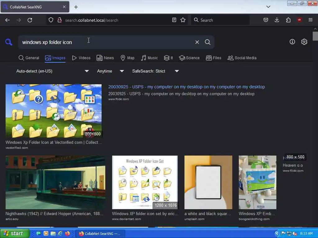Open the downloads arrow icon
The height and width of the screenshot is (238, 318).
click(x=277, y=20)
